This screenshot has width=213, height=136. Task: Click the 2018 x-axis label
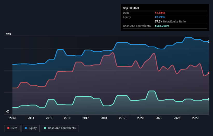click(104, 118)
